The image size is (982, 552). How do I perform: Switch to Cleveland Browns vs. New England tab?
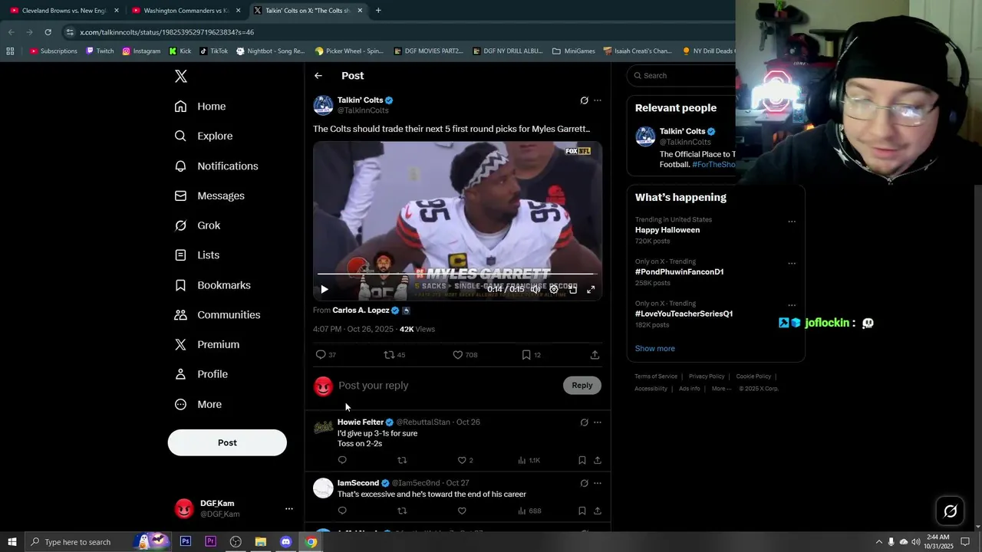(64, 11)
